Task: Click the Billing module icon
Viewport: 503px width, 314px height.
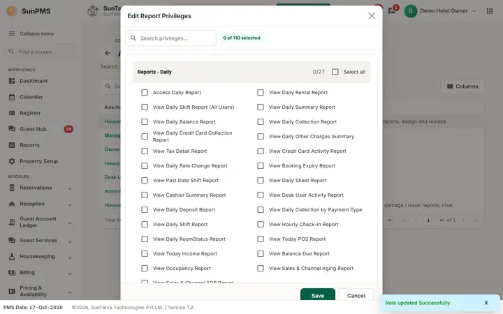Action: (x=12, y=273)
